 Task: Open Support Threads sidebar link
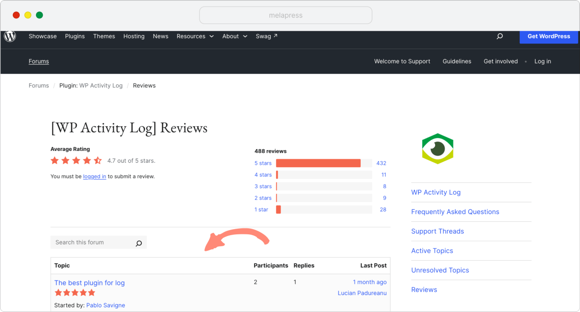point(438,231)
